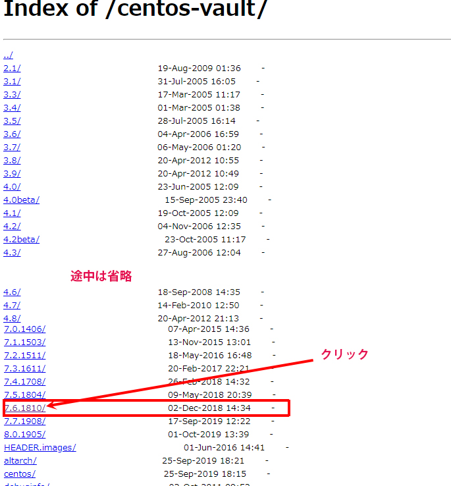Open the 3.1/ directory link
Viewport: 451px width, 486px height.
[12, 82]
